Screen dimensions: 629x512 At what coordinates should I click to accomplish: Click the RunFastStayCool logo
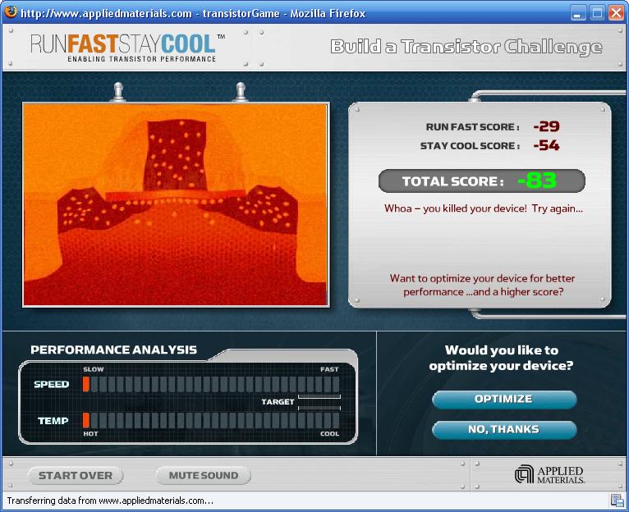point(127,48)
